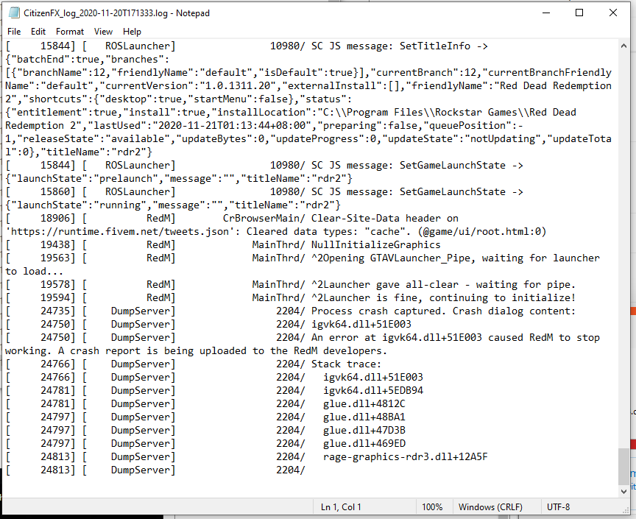The width and height of the screenshot is (636, 519).
Task: Click the text '"launchState":"prelaunch"'
Action: (82, 179)
